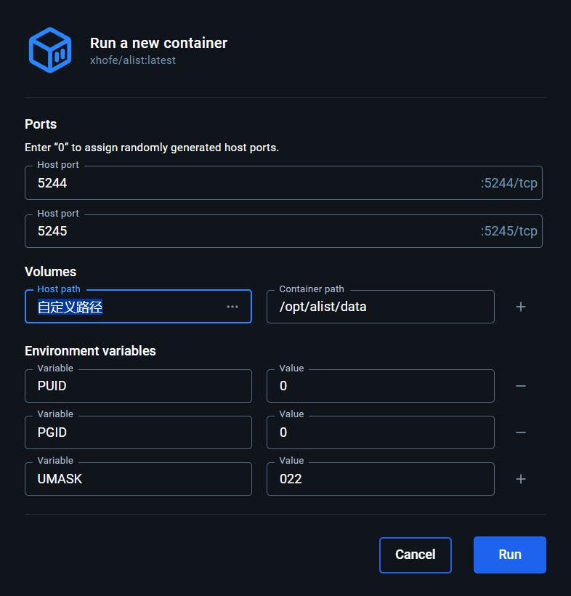Click the Run button
Screen dimensions: 571x596
[x=509, y=555]
